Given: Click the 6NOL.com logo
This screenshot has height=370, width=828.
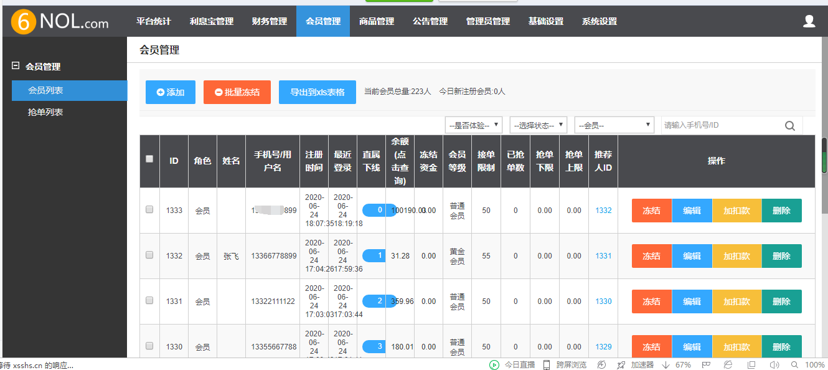Looking at the screenshot, I should click(x=60, y=22).
